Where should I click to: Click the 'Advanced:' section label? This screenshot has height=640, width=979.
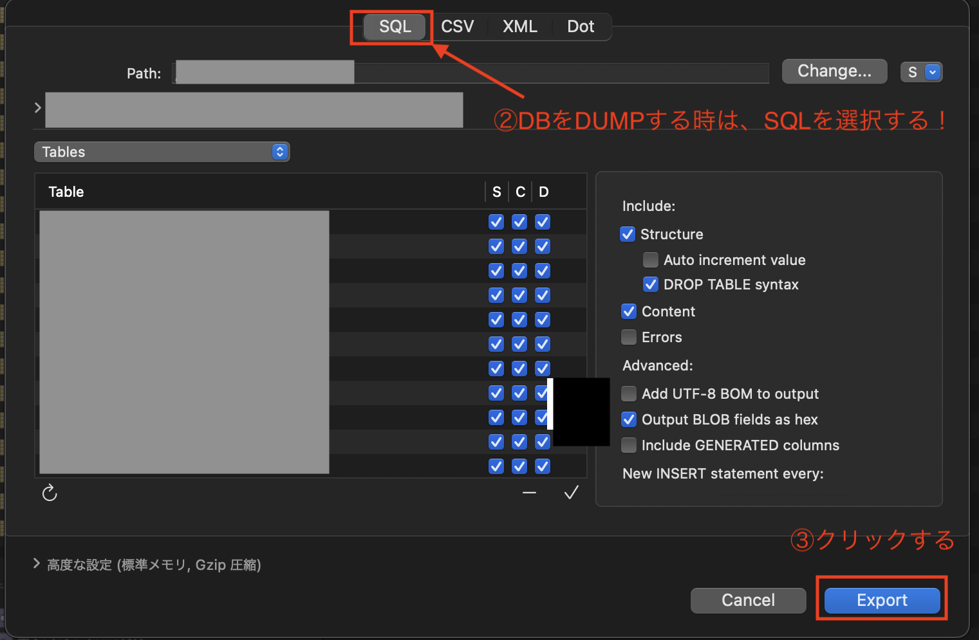658,365
